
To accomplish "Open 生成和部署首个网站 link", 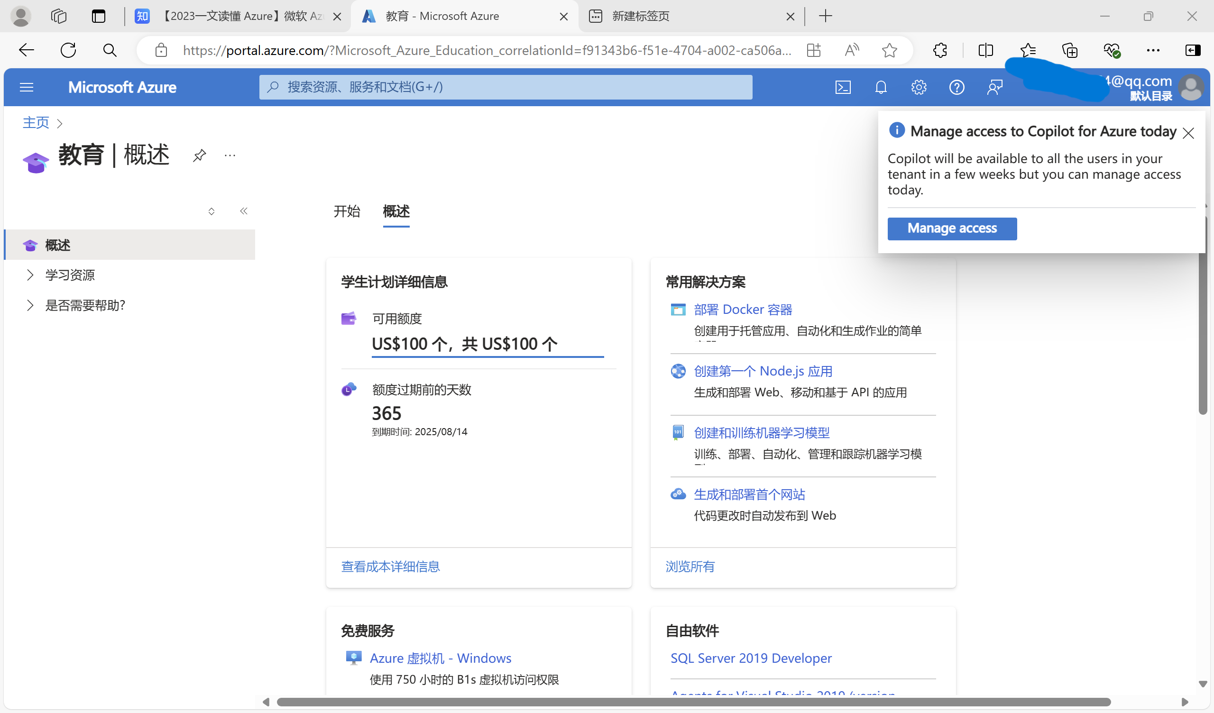I will (x=749, y=494).
